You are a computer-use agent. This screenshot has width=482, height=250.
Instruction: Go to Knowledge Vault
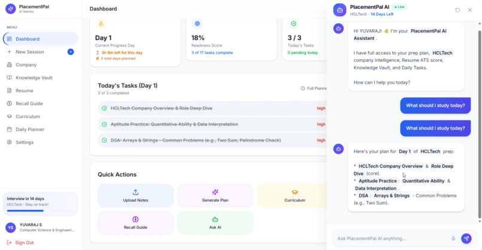click(40, 78)
